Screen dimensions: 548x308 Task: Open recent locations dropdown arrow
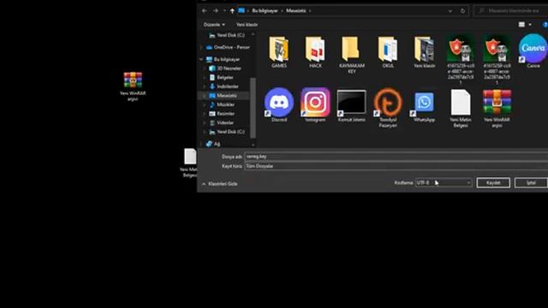pos(224,11)
